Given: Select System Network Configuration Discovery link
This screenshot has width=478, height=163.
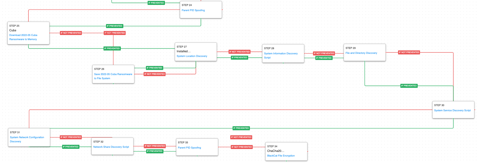Looking at the screenshot, I should click(27, 137).
